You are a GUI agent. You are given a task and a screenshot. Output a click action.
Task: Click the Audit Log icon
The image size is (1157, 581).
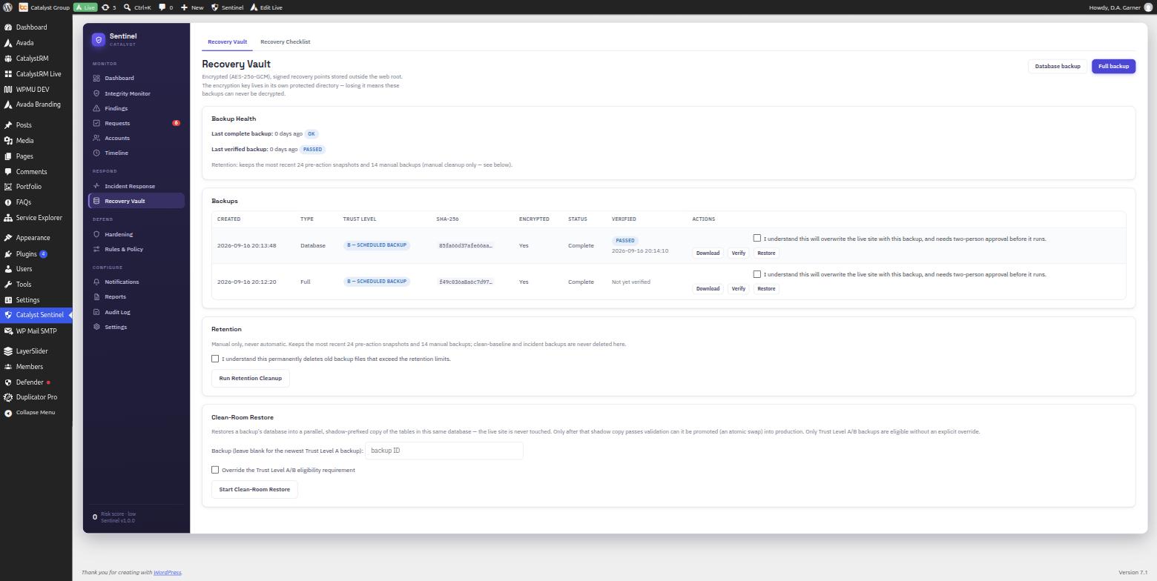click(x=96, y=312)
